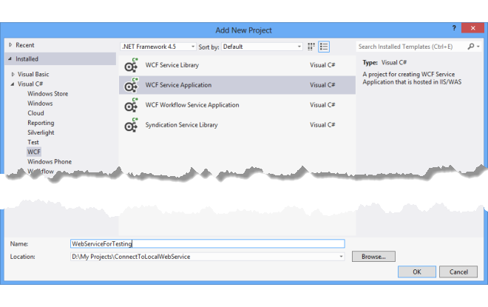The height and width of the screenshot is (307, 488).
Task: Choose Syndication Service Library template name
Action: tap(181, 125)
